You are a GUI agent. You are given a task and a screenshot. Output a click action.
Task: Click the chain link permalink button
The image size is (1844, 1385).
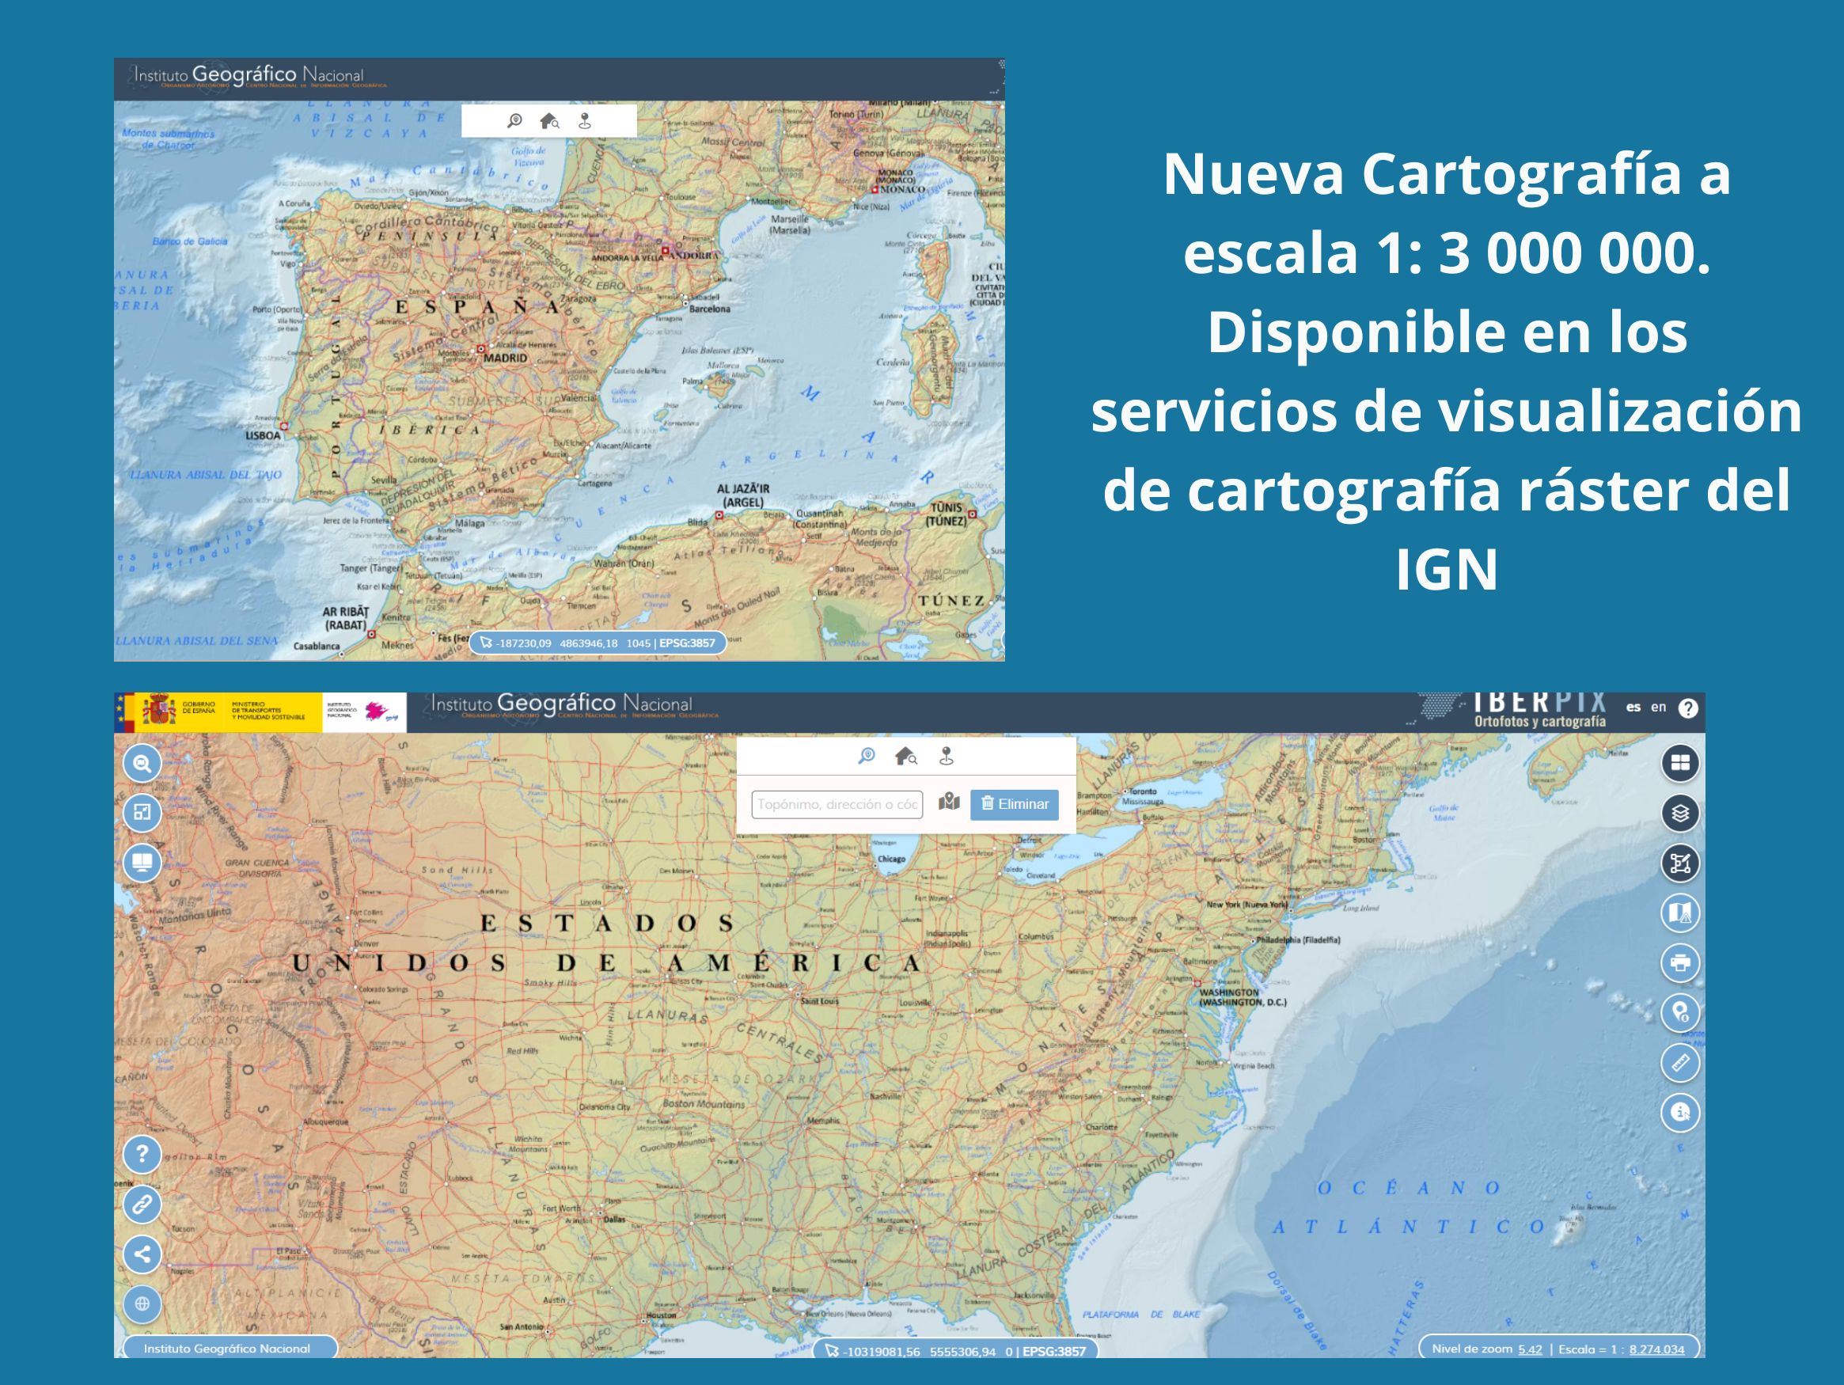click(142, 1204)
